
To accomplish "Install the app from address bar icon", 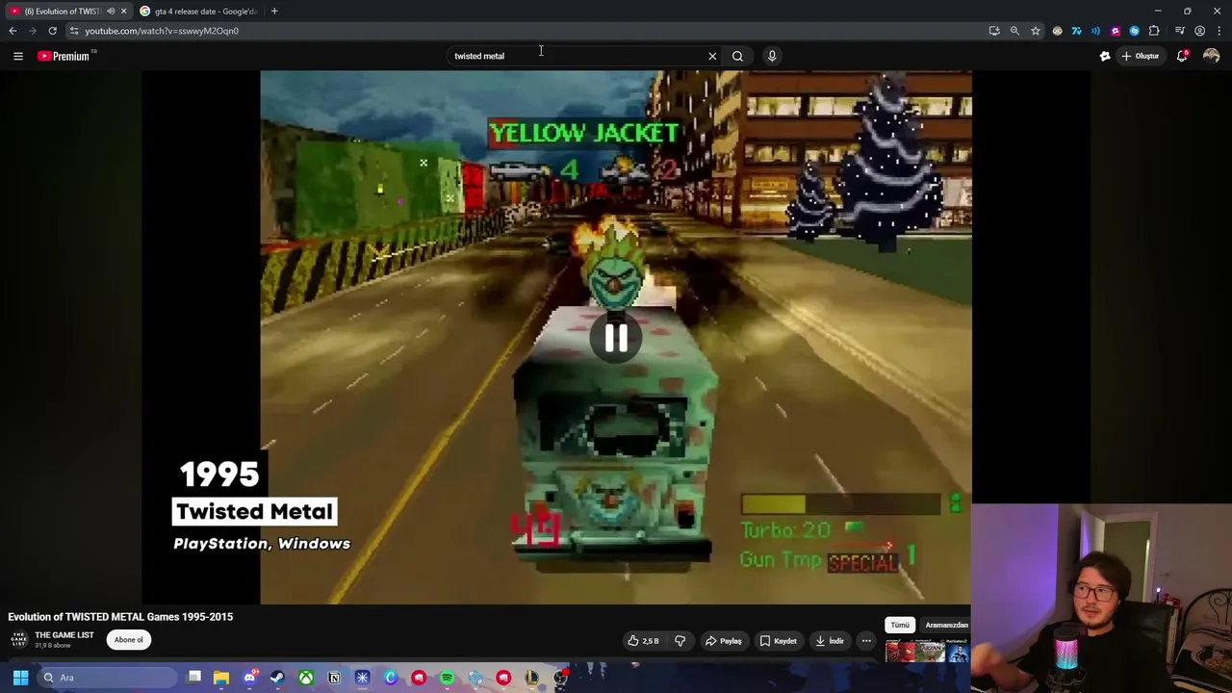I will pyautogui.click(x=994, y=31).
